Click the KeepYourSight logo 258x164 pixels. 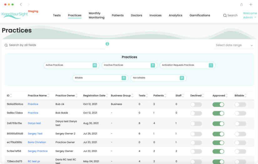click(15, 15)
